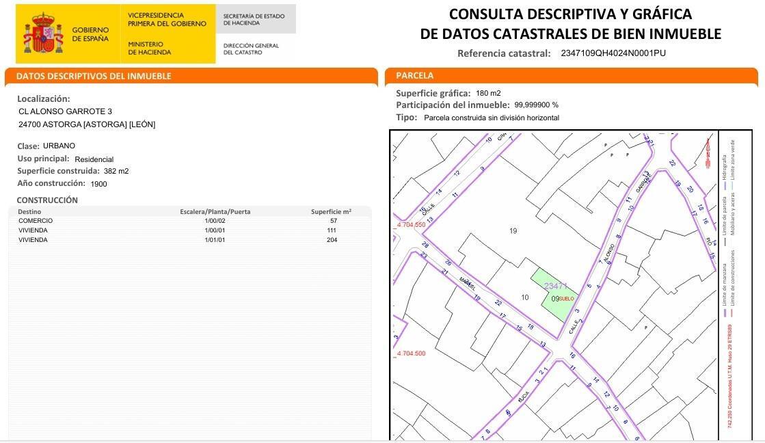The height and width of the screenshot is (443, 765).
Task: Select the Destino column header
Action: (x=30, y=211)
